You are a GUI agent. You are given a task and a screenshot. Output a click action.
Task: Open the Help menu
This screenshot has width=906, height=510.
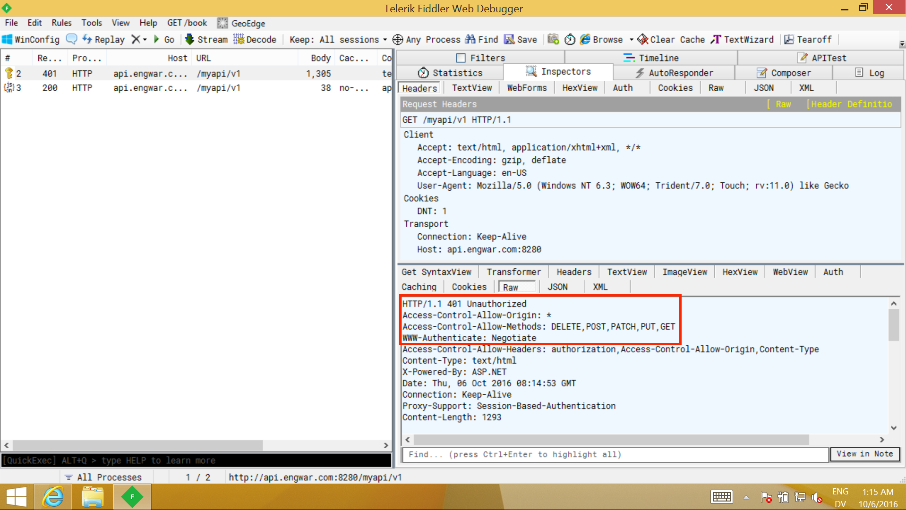tap(148, 23)
